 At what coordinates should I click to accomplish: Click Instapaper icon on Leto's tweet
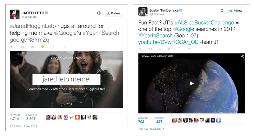53,47
